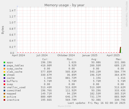
Task: Click the 'buffers' legend label
Action: (x=12, y=81)
